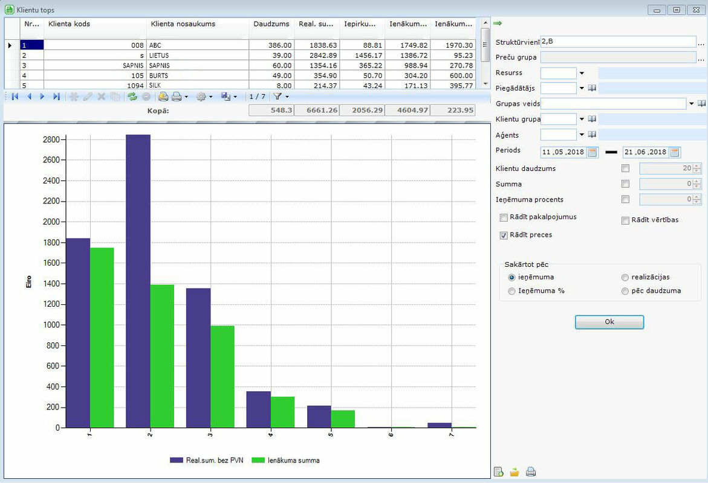
Task: Click the Daudzums column header
Action: tap(271, 24)
